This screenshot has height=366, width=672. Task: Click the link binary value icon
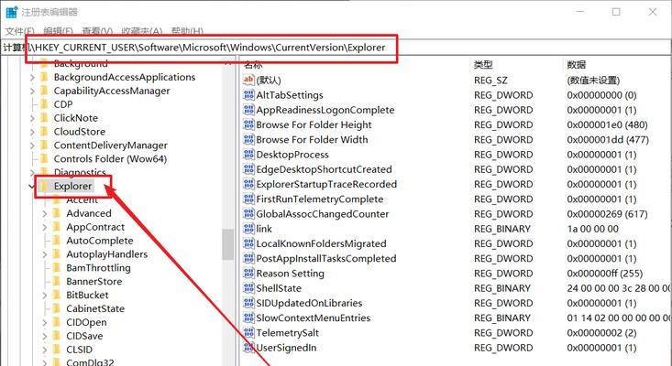(248, 229)
